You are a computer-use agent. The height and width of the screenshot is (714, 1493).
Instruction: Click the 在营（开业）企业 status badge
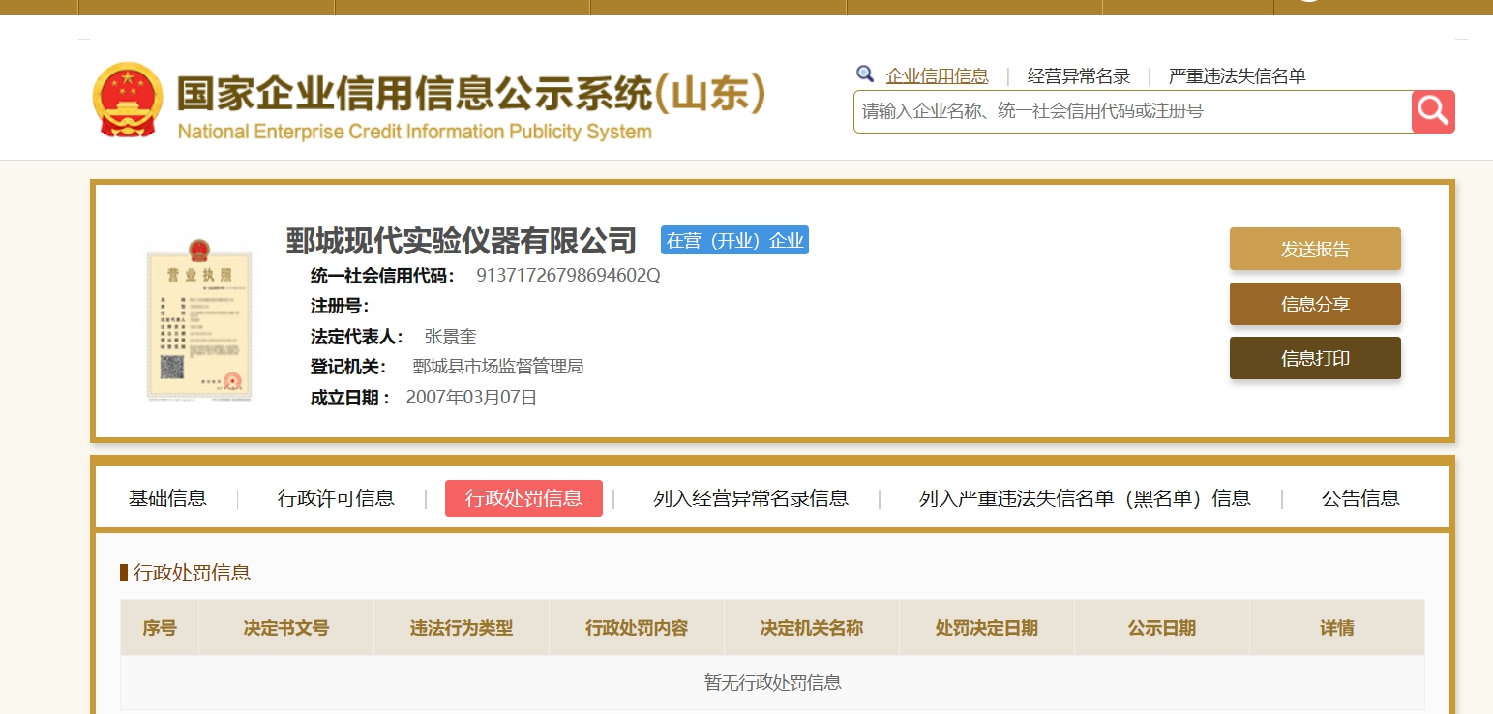click(734, 240)
